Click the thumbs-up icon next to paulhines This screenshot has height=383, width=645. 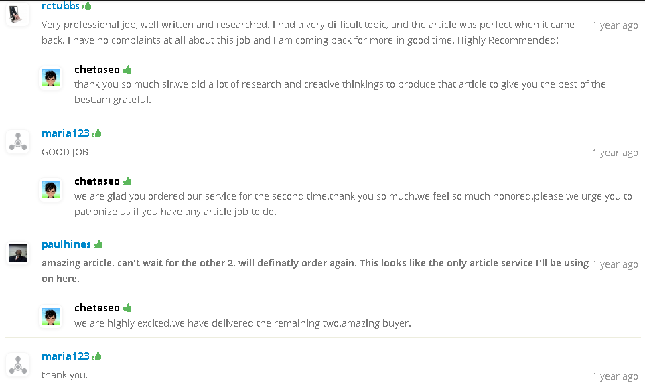tap(98, 244)
